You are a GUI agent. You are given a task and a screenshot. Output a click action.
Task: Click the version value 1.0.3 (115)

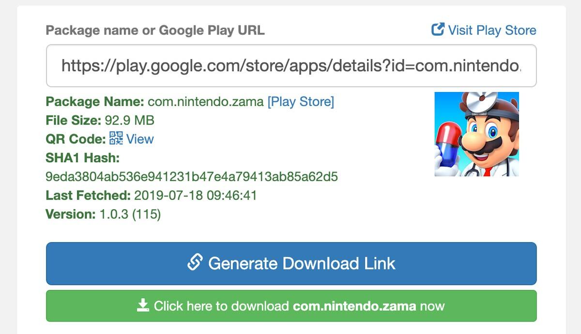130,214
